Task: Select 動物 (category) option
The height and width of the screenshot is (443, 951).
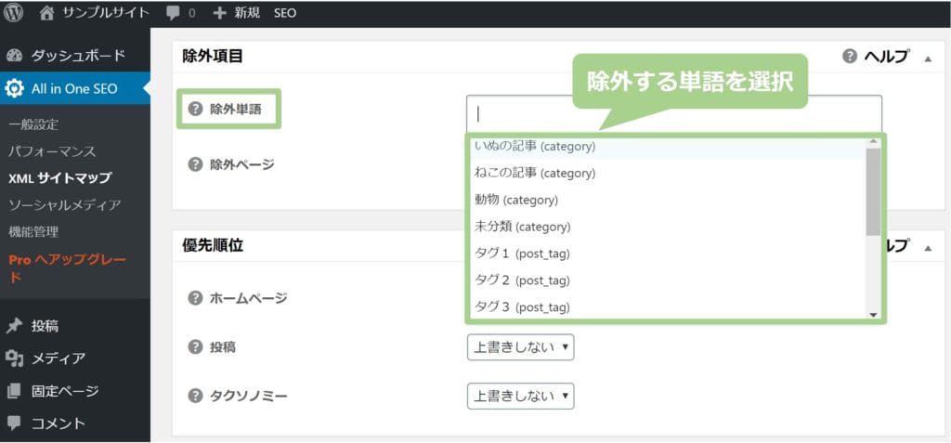Action: [668, 200]
